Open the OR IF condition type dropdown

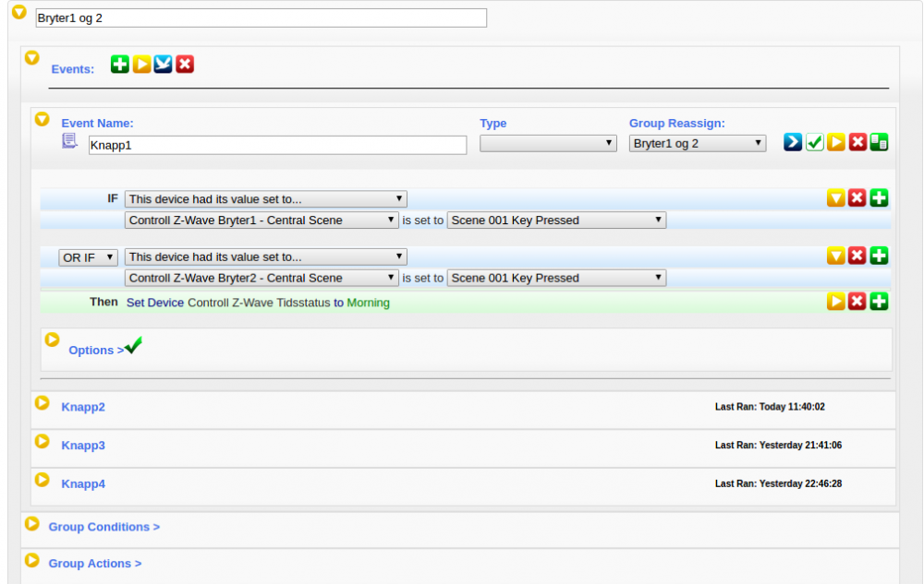[x=89, y=257]
